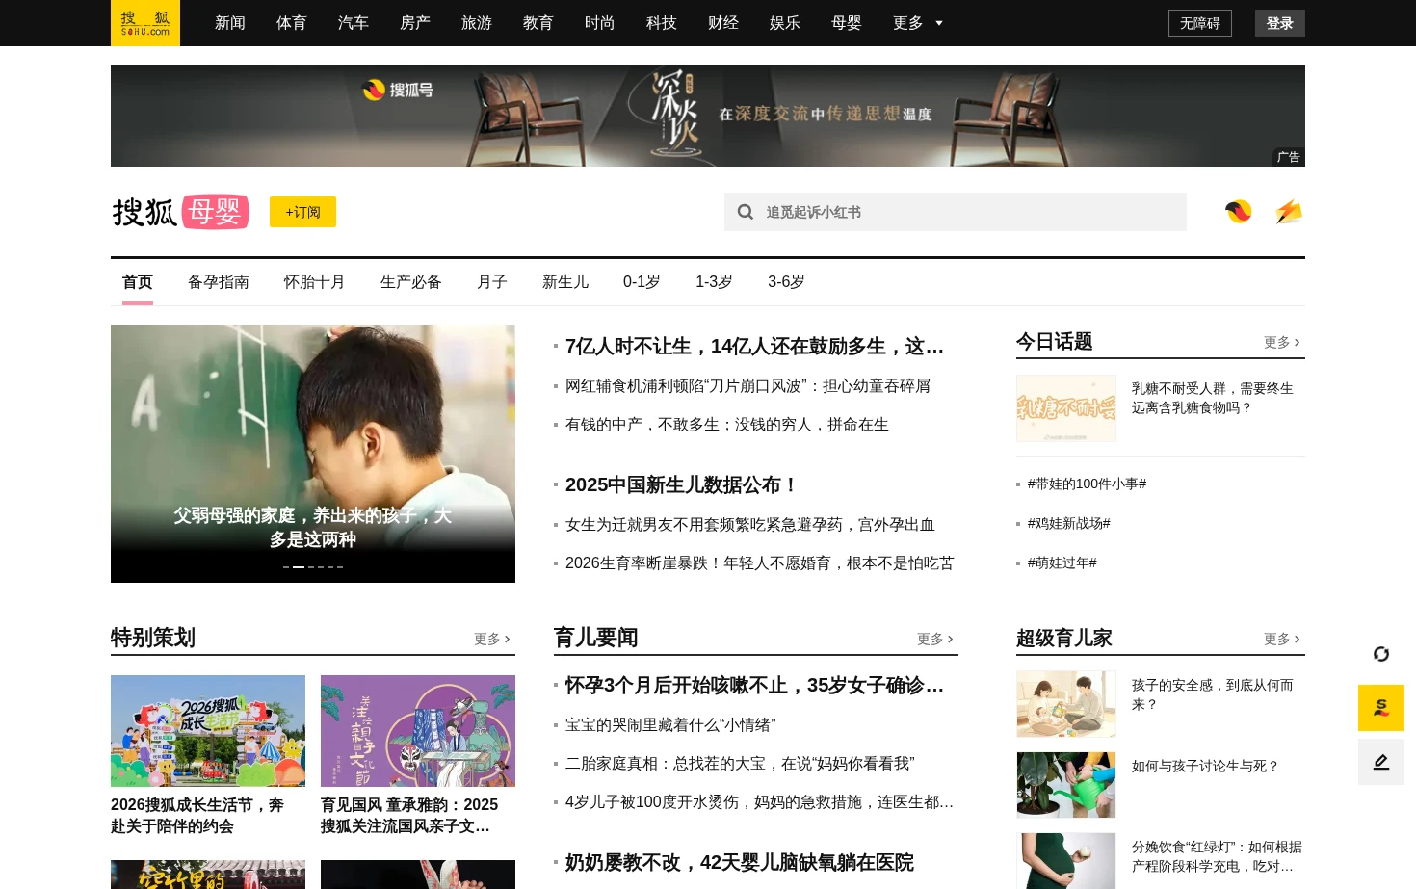This screenshot has height=889, width=1416.
Task: Open 更多 for 超级育儿家 section
Action: point(1282,639)
